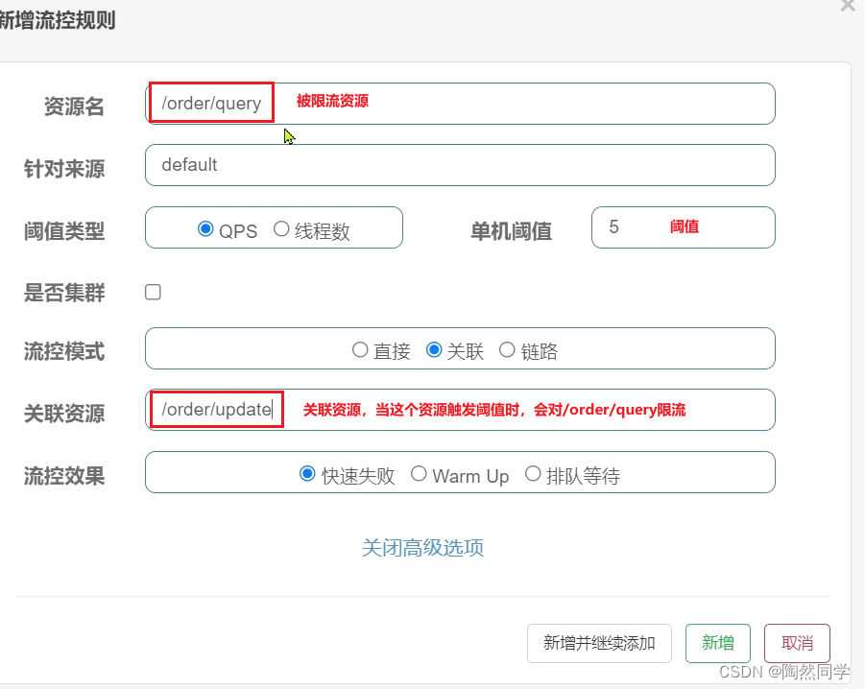
Task: Click the 流控效果 field label
Action: [64, 476]
